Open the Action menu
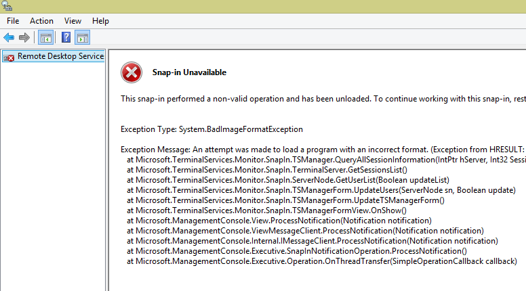The image size is (526, 291). pos(41,21)
